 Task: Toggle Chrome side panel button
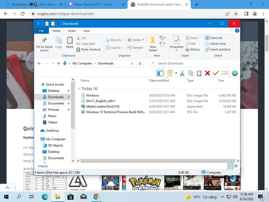[246, 14]
